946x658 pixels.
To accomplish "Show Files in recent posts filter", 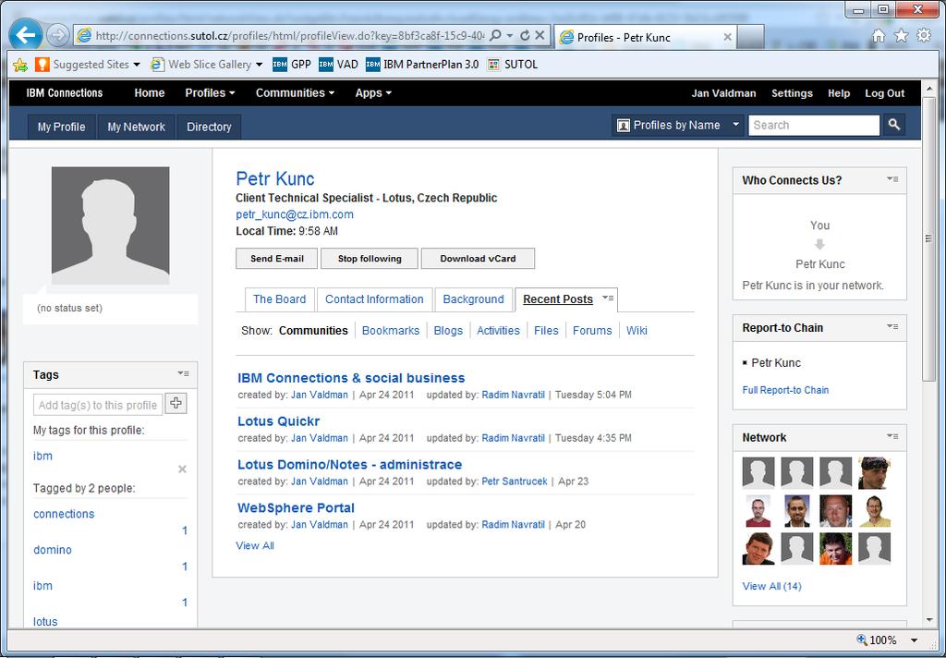I will [546, 330].
